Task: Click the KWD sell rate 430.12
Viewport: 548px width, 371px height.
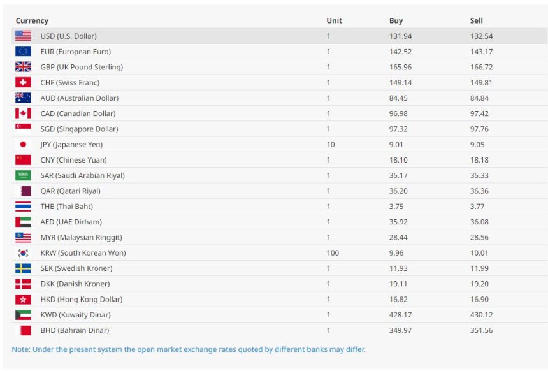Action: pos(481,315)
